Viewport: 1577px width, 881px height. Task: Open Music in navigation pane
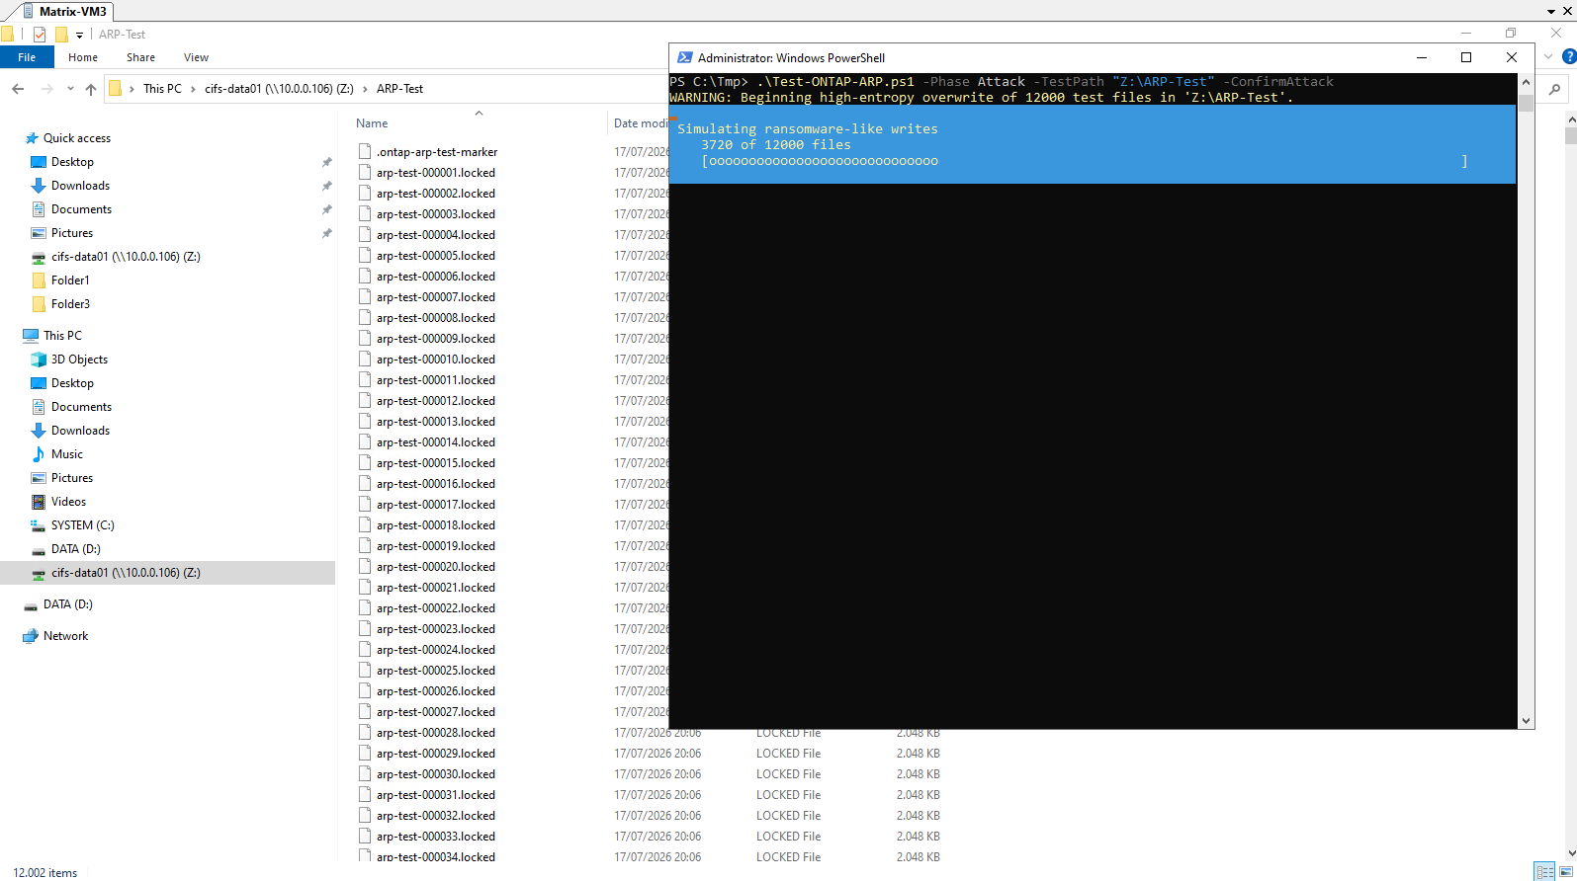point(67,454)
